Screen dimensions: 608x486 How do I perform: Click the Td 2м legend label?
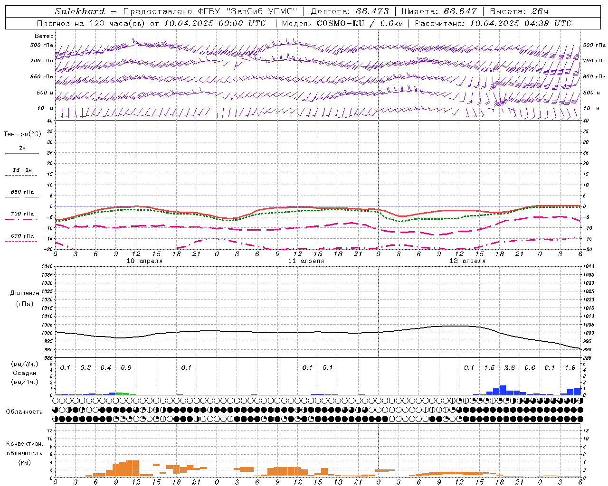point(22,170)
